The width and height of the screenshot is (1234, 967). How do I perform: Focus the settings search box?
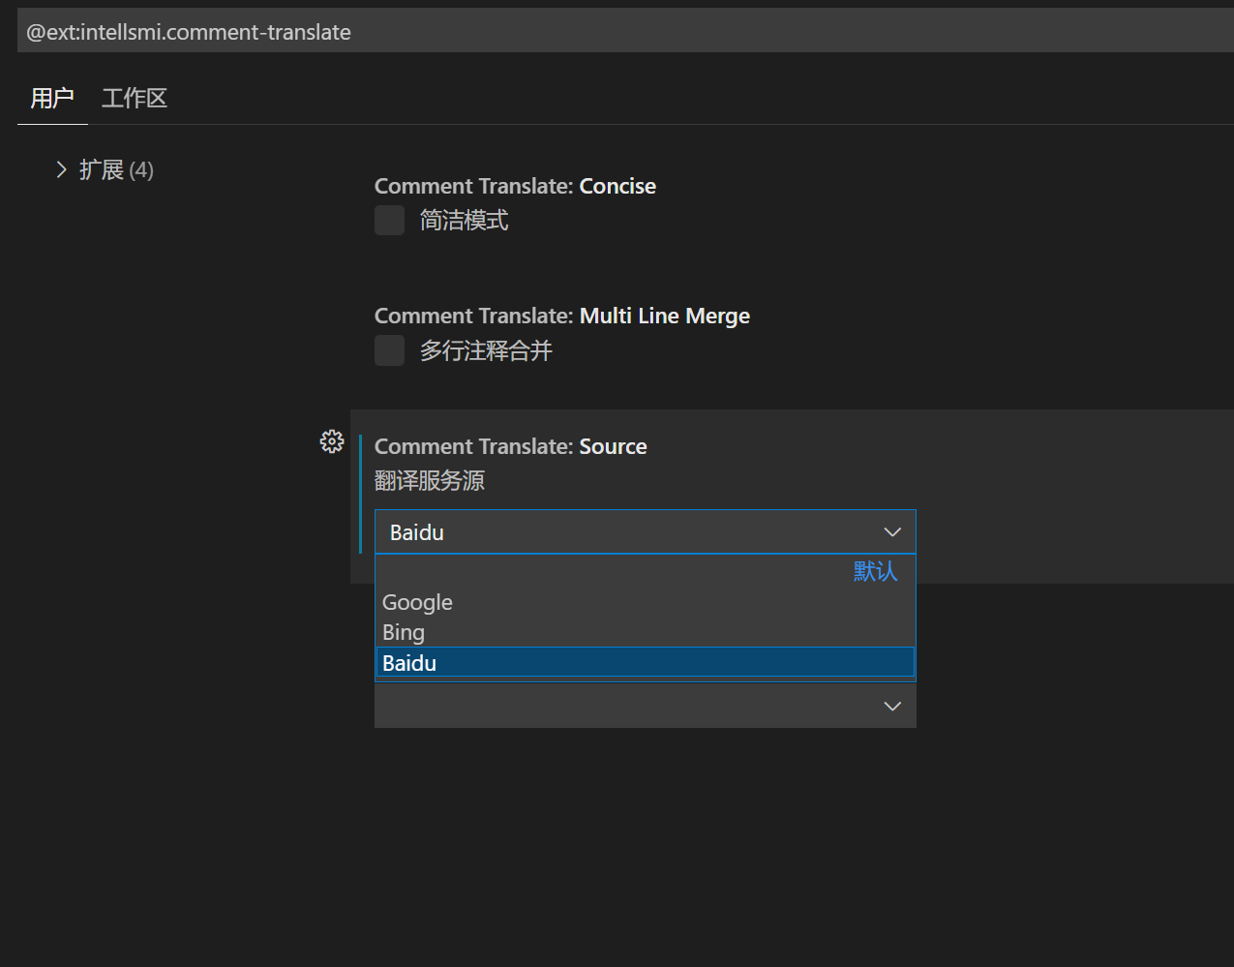click(x=619, y=32)
